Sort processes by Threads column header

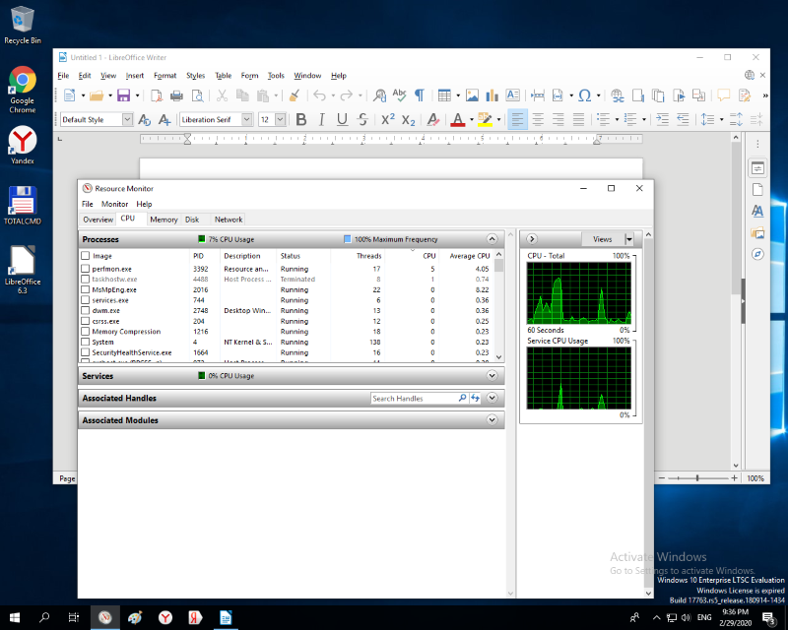[368, 256]
